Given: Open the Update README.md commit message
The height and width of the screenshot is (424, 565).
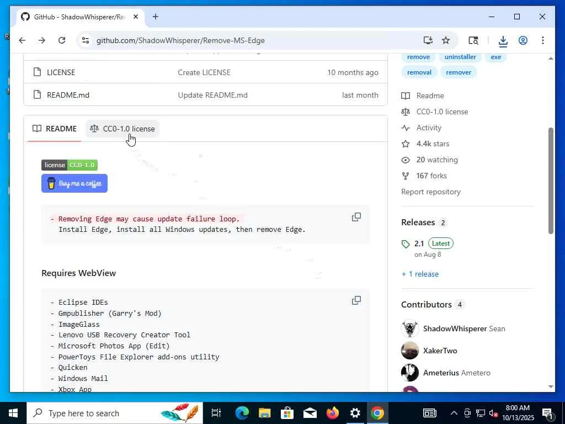Looking at the screenshot, I should click(x=212, y=95).
